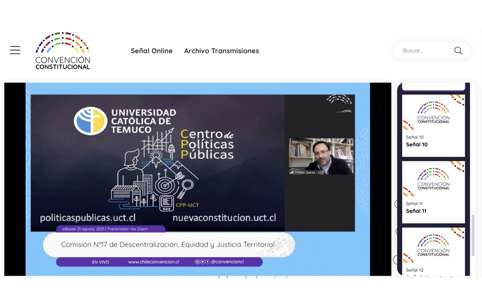Click the magnifying glass search icon
482x306 pixels.
(x=458, y=51)
